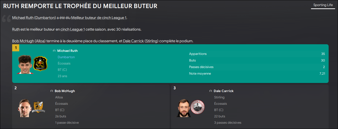This screenshot has height=129, width=338.
Task: Open the Michael Ruth link in the article text
Action: pos(23,18)
